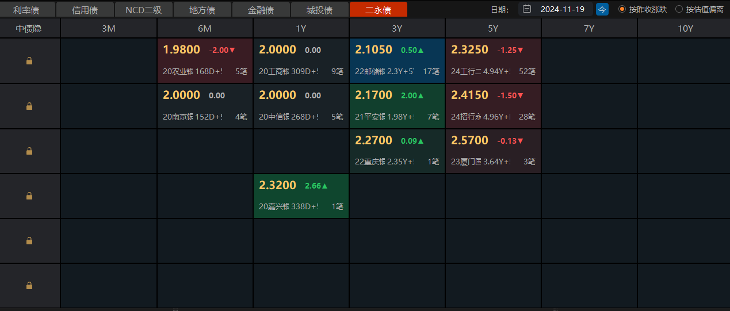Click the 22重庆银 2.35Y bond name
This screenshot has width=730, height=311.
pyautogui.click(x=385, y=162)
